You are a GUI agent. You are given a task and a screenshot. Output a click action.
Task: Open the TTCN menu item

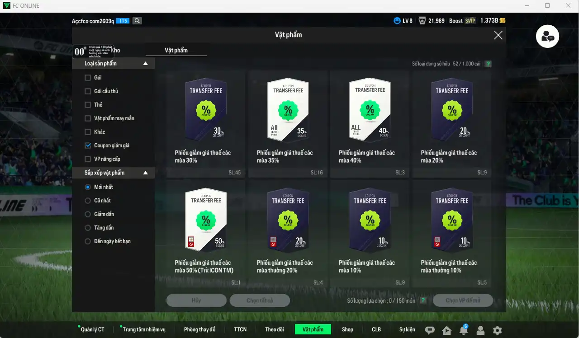[x=240, y=329]
